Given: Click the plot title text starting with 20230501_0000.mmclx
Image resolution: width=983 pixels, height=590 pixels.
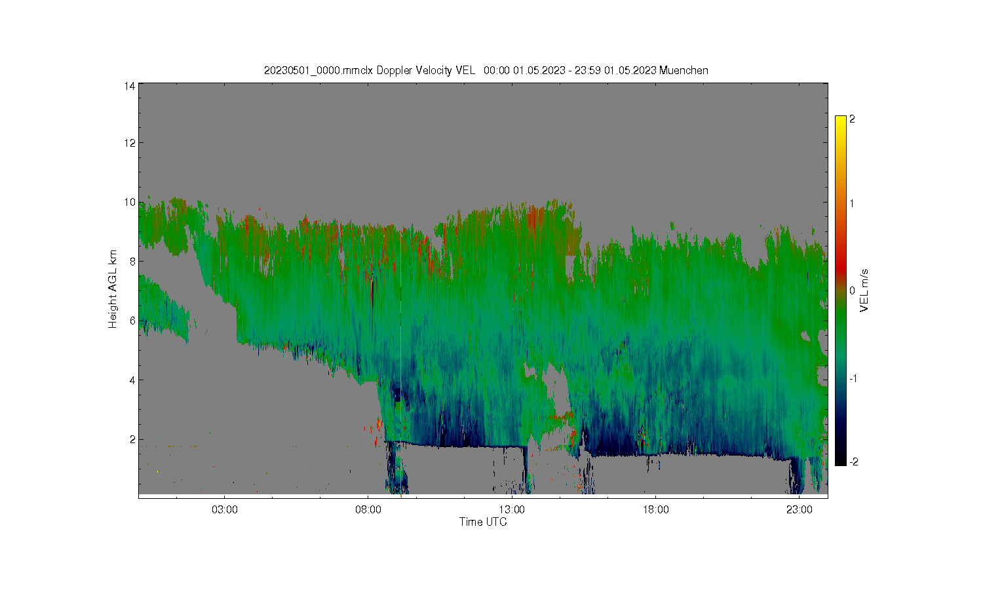Looking at the screenshot, I should coord(486,70).
